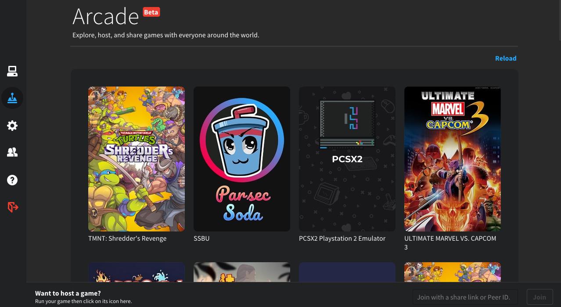Screen dimensions: 561x307
Task: Open the Computers sidebar icon
Action: click(x=12, y=71)
